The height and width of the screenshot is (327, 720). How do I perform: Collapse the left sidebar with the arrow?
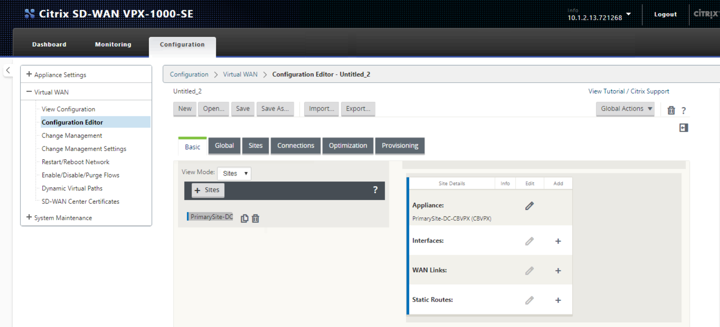point(8,70)
